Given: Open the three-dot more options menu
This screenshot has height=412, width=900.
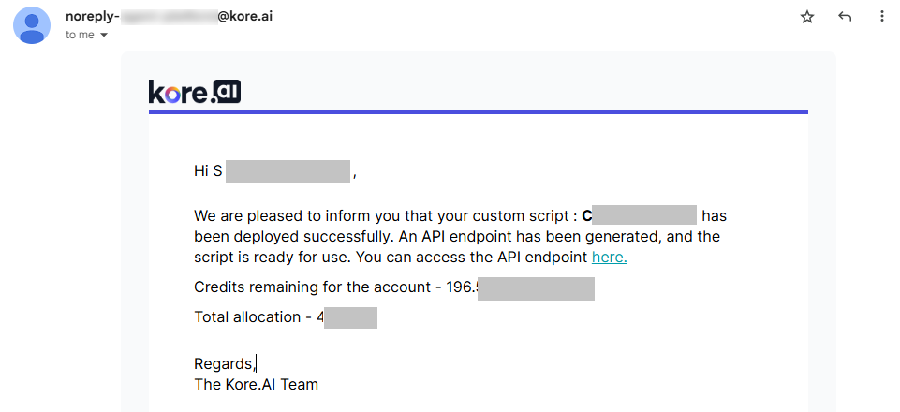Looking at the screenshot, I should point(881,17).
